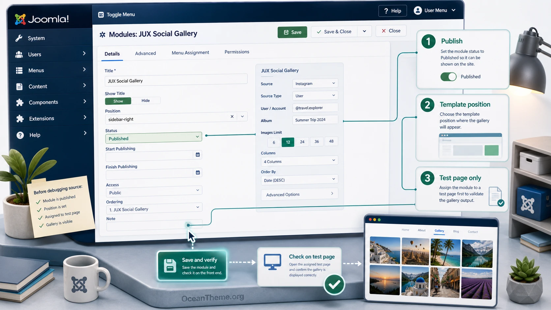Screen dimensions: 551x310
Task: Click the Save and verify button
Action: coord(193,266)
